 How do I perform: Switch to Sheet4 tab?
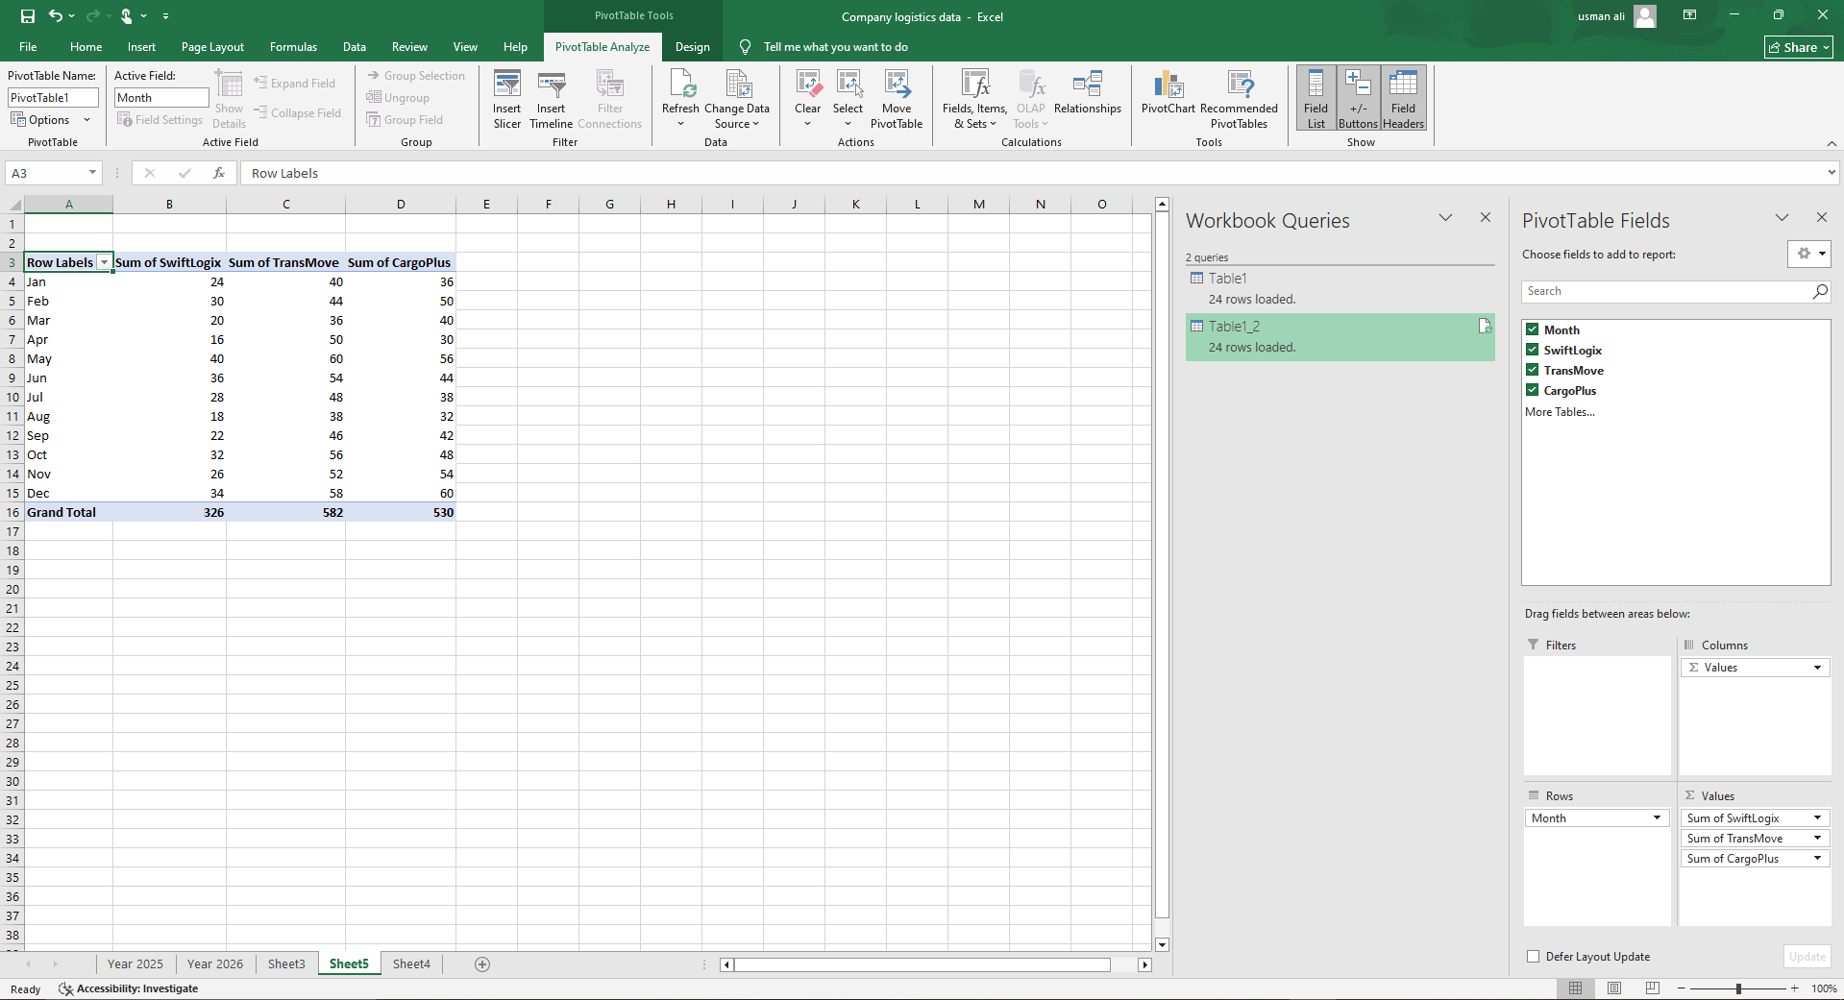[411, 964]
